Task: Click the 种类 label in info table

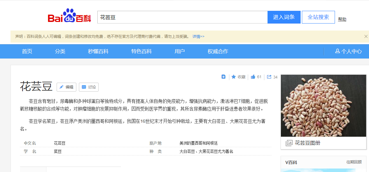Action: (155, 152)
